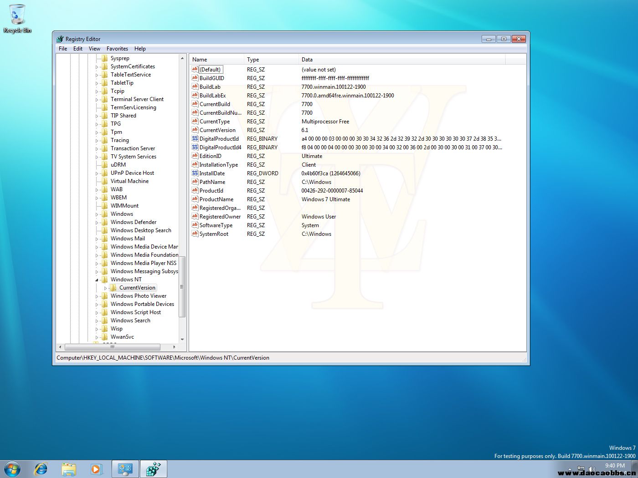Launch Windows Media Player from taskbar
The image size is (638, 478).
click(96, 468)
